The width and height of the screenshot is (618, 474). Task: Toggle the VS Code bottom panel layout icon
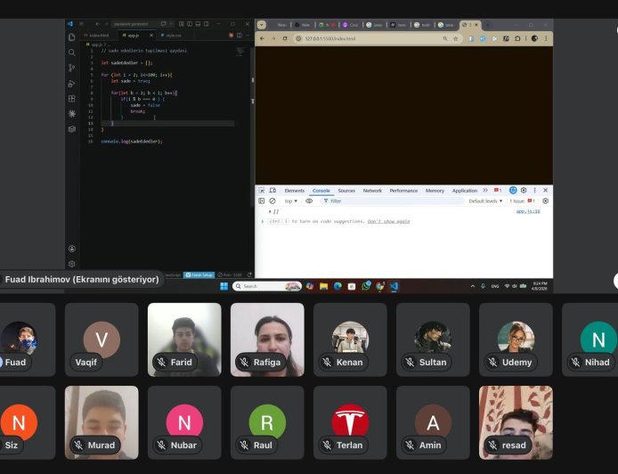[x=198, y=24]
